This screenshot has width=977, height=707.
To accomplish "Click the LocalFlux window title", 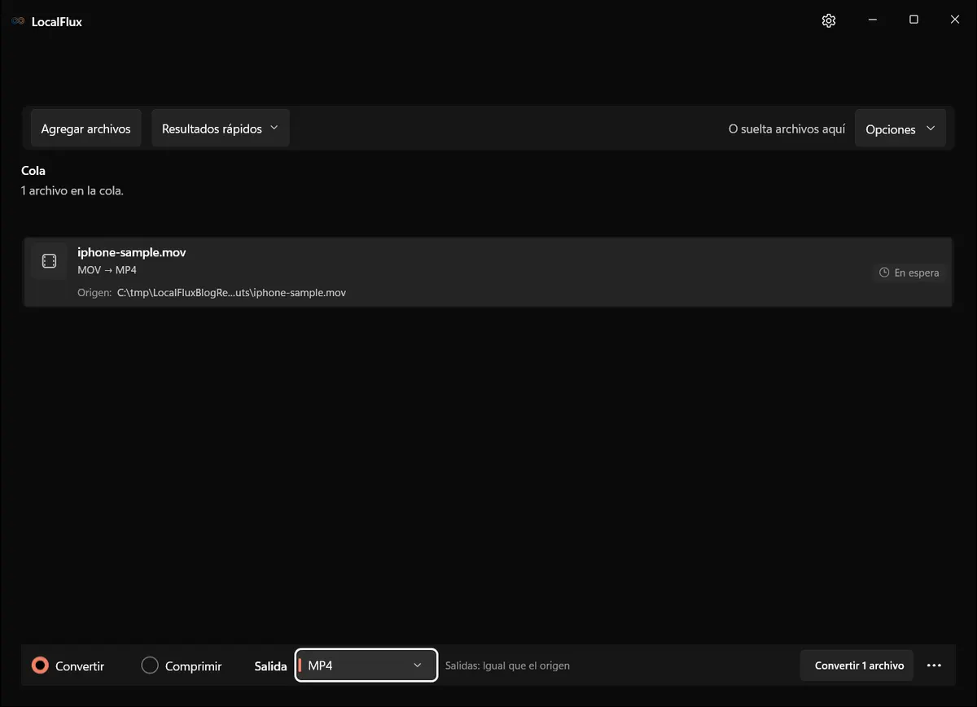I will coord(57,21).
